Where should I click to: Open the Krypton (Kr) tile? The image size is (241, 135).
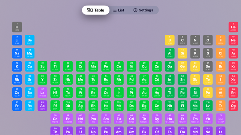tap(233, 66)
